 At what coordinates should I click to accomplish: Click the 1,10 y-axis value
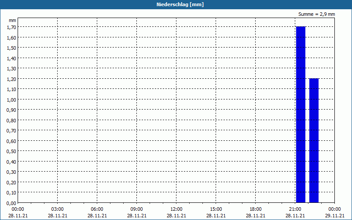click(11, 89)
